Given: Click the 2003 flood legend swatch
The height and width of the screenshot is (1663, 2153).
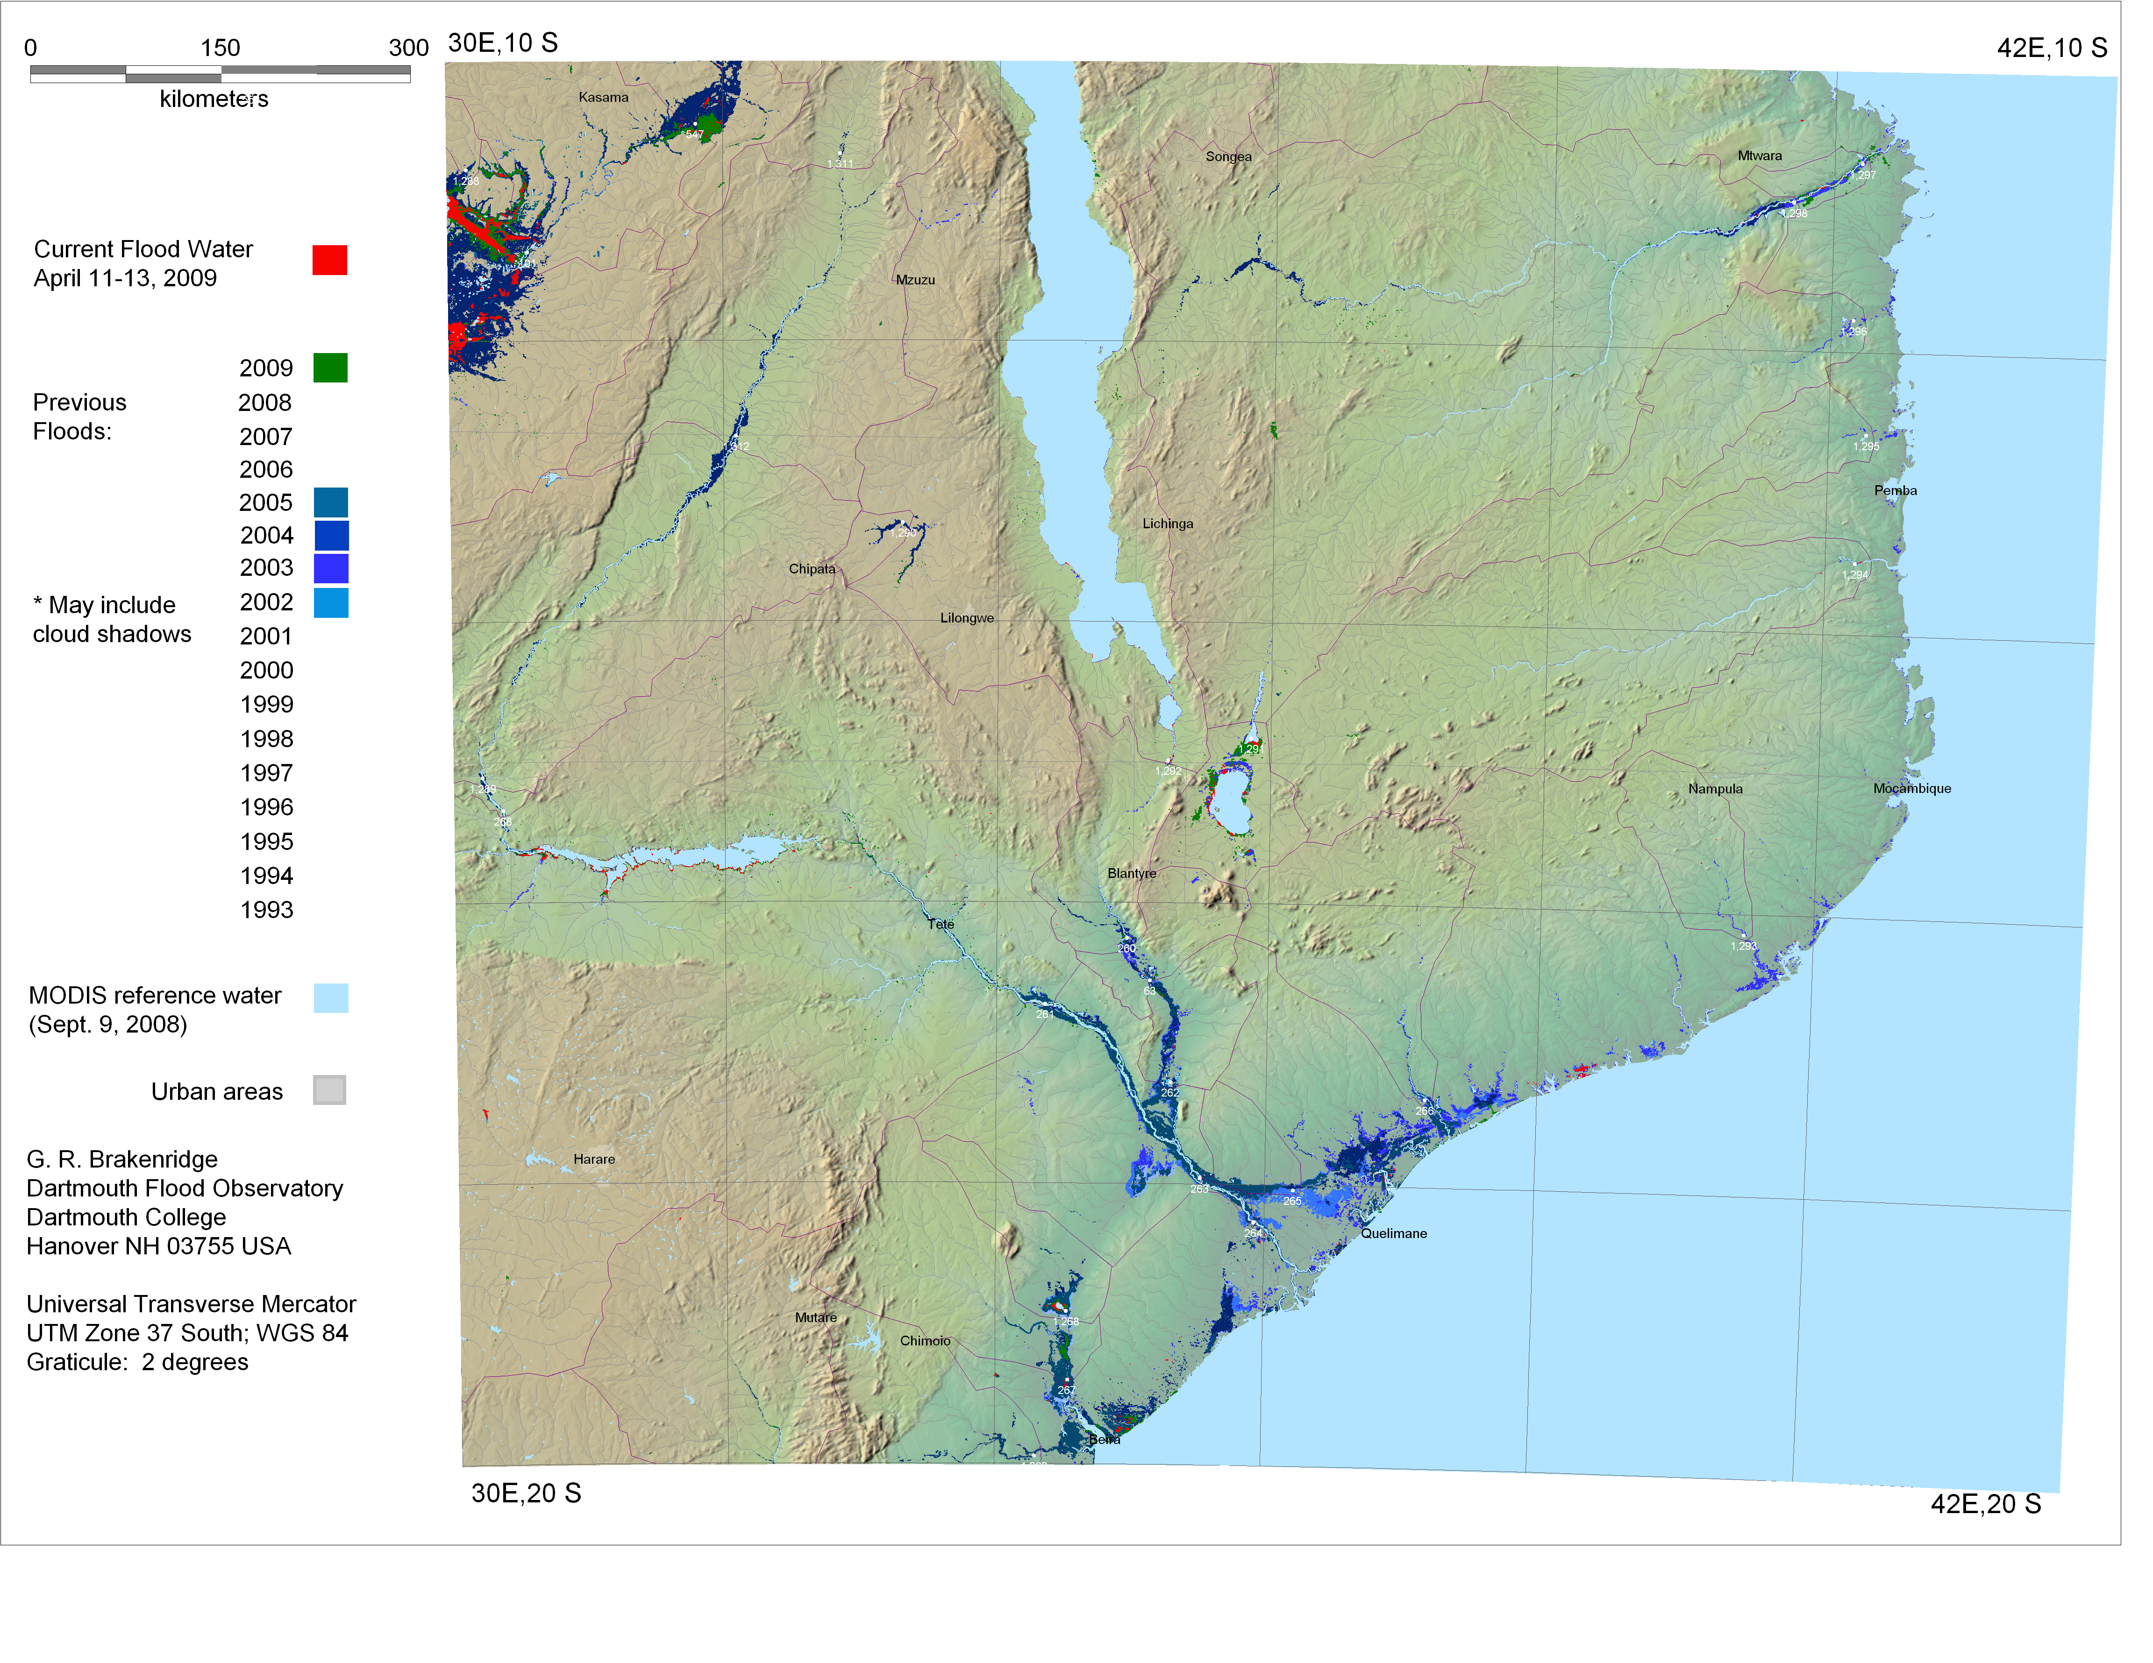Looking at the screenshot, I should coord(330,568).
